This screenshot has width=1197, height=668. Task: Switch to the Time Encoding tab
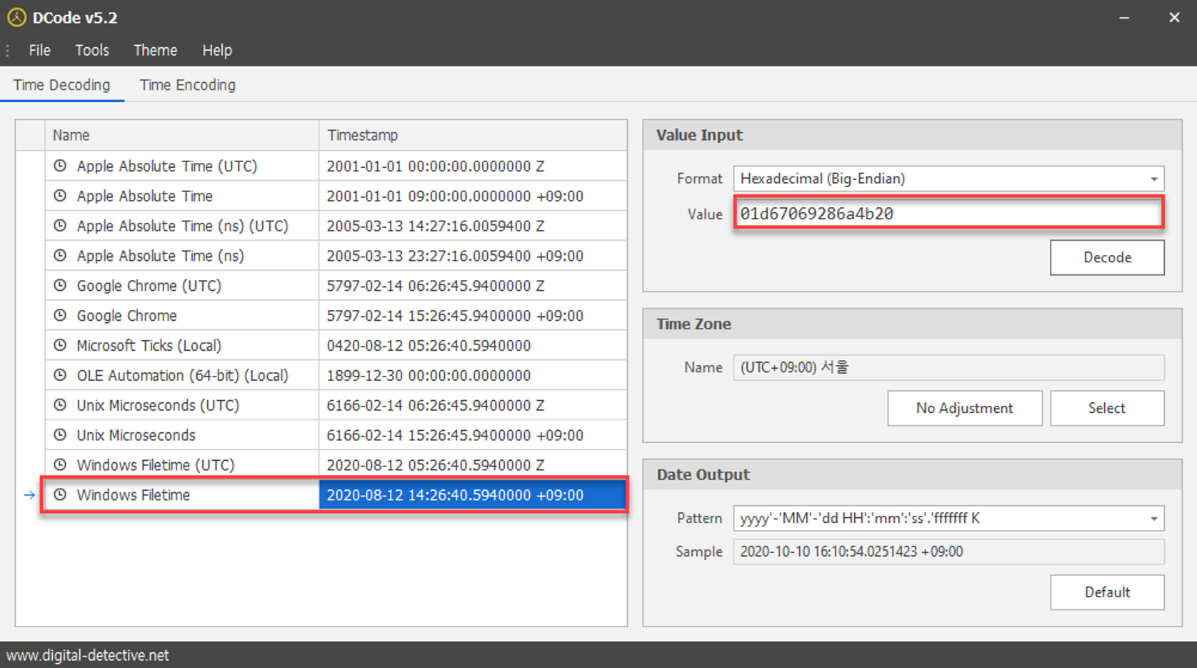tap(187, 85)
